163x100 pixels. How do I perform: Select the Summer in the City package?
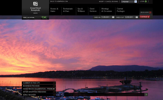tap(39, 83)
